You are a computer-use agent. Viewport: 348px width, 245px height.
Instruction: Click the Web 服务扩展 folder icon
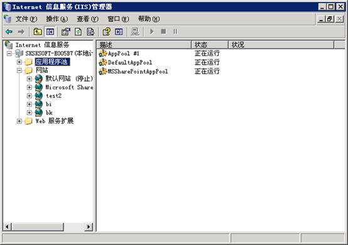pyautogui.click(x=28, y=121)
